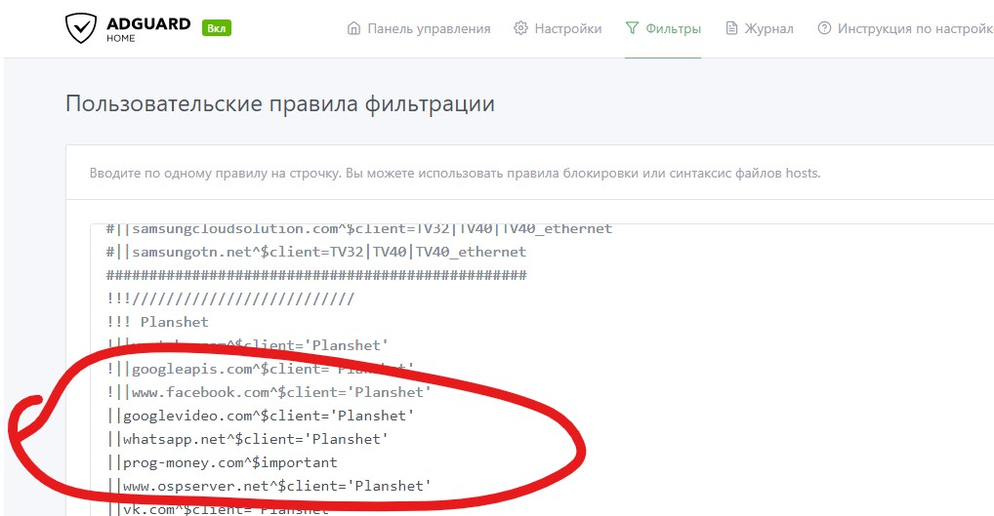This screenshot has height=516, width=994.
Task: Click the whatsapp.net rule line
Action: pos(247,439)
